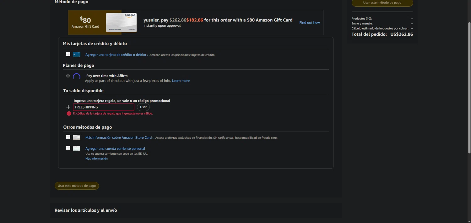Click the Amazon store card image in banner
Image resolution: width=471 pixels, height=223 pixels.
click(121, 23)
